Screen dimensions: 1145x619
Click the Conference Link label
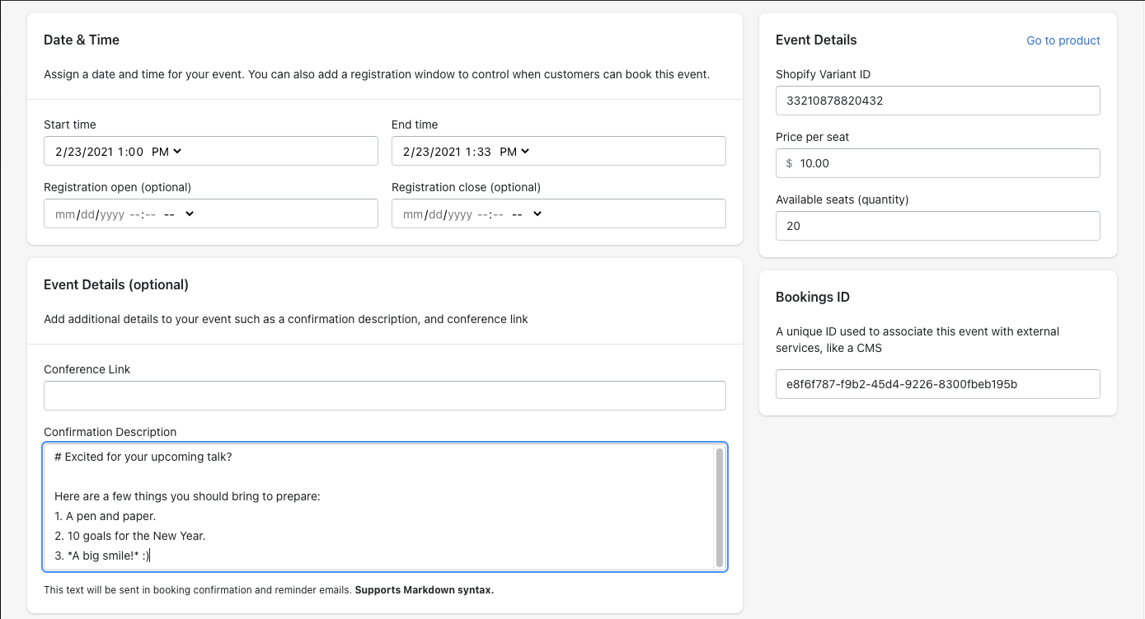click(x=87, y=369)
